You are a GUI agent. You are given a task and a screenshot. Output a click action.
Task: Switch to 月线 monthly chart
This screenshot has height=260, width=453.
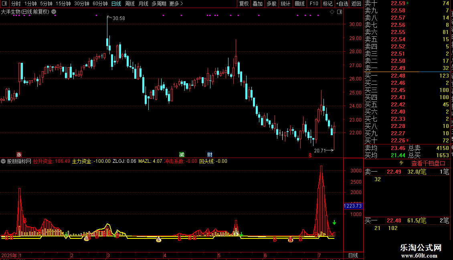coord(143,4)
